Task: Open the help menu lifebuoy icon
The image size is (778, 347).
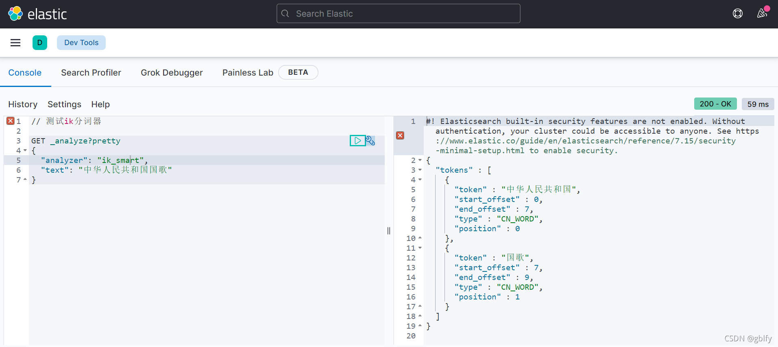Action: 737,14
